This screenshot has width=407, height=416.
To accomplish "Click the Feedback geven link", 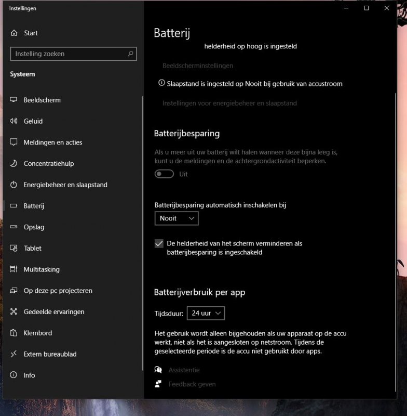I will pyautogui.click(x=192, y=384).
